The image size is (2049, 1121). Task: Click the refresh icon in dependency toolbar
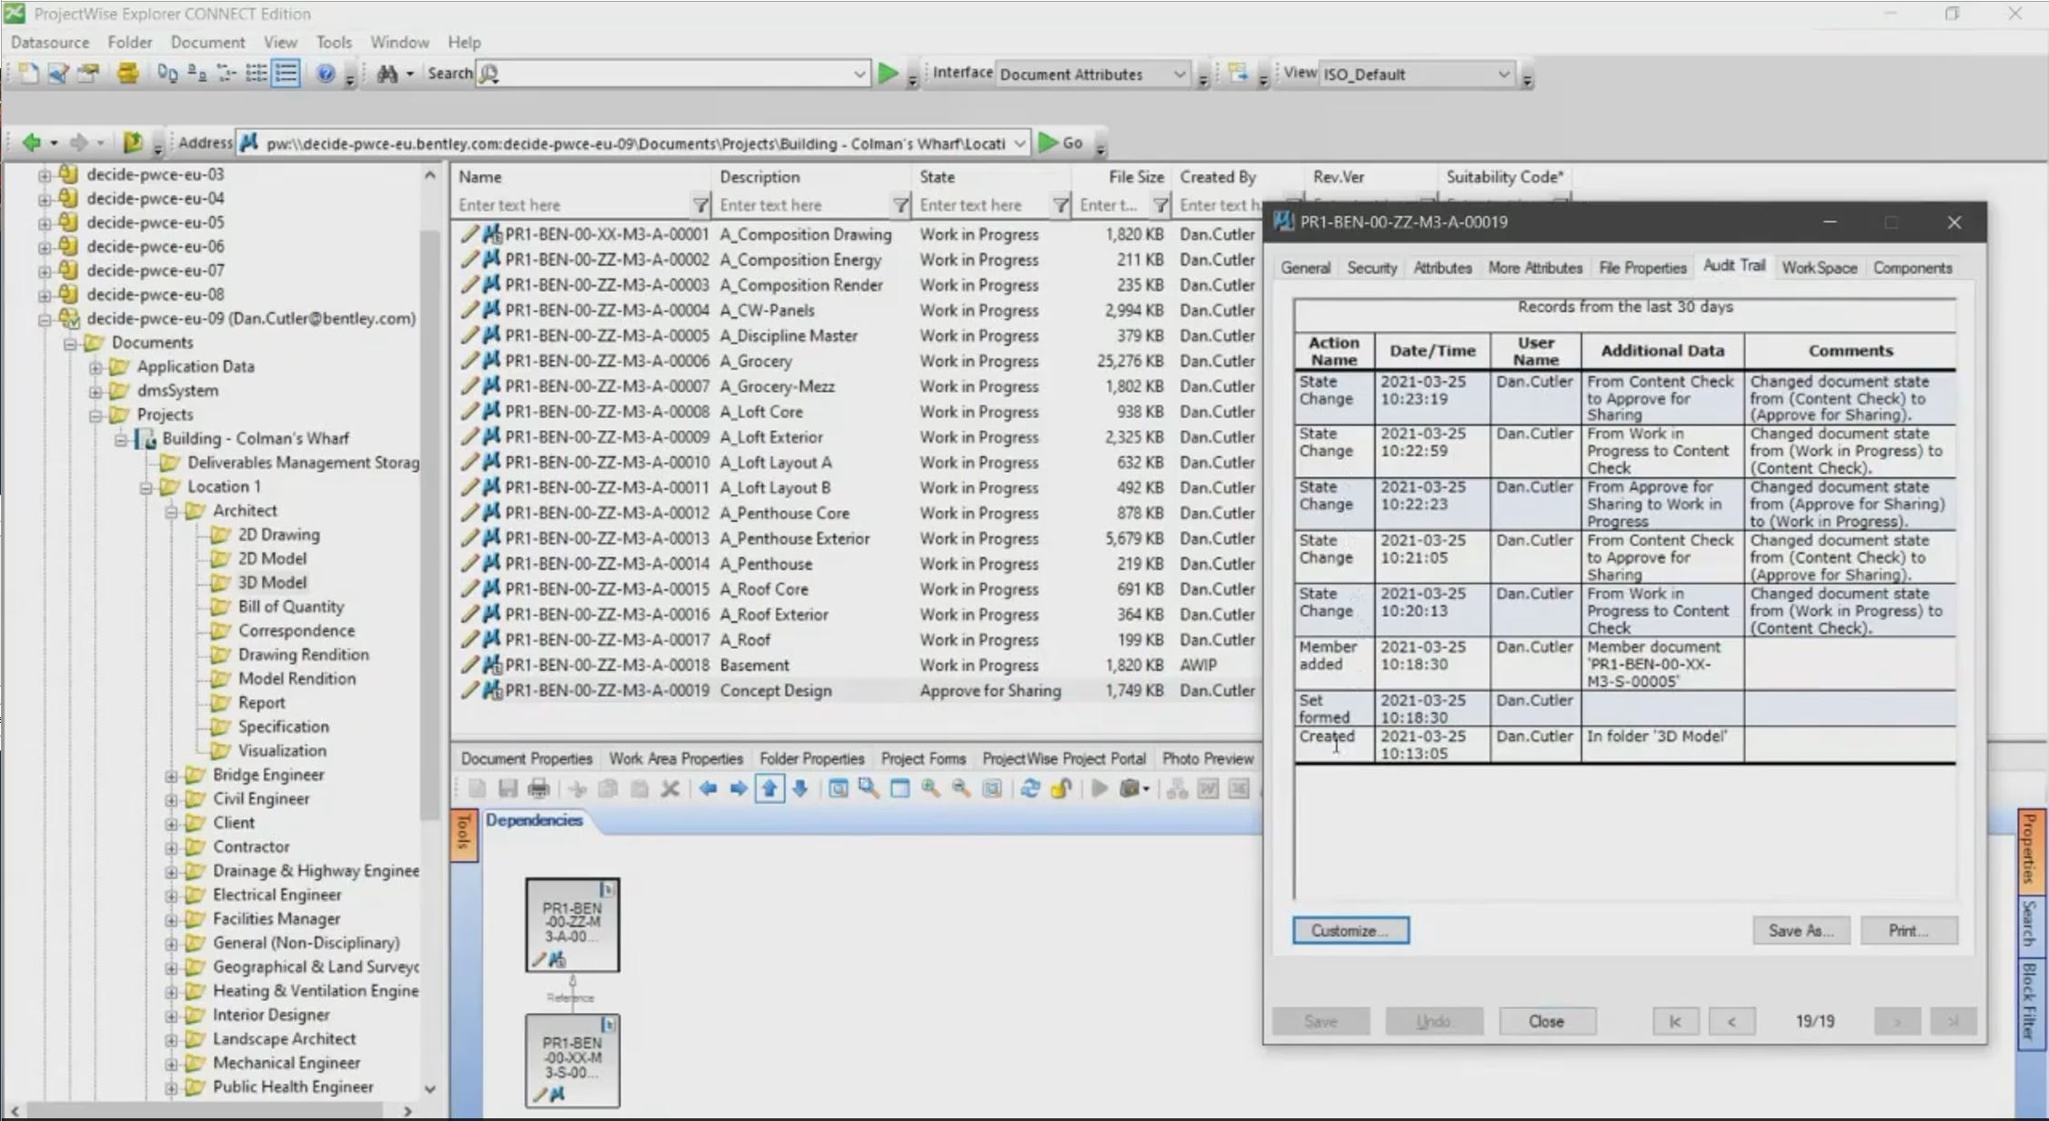pyautogui.click(x=1030, y=789)
